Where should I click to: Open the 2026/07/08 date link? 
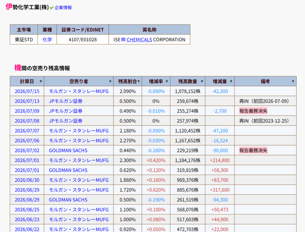(x=27, y=121)
